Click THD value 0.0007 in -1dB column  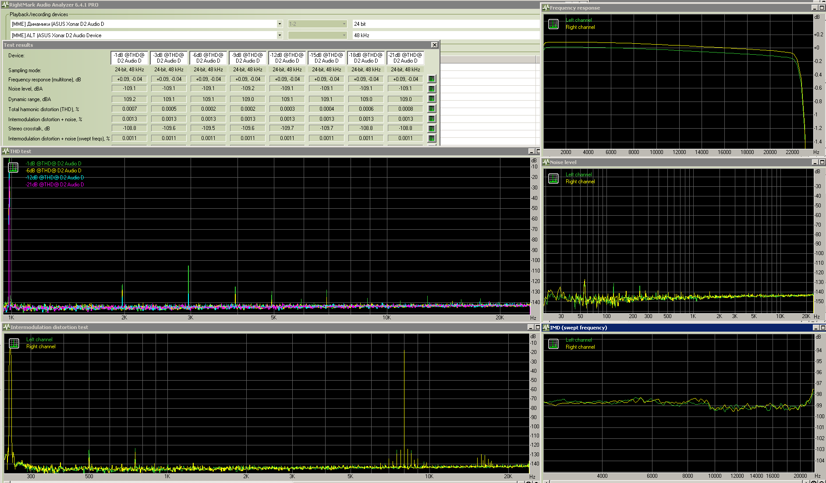pos(129,109)
